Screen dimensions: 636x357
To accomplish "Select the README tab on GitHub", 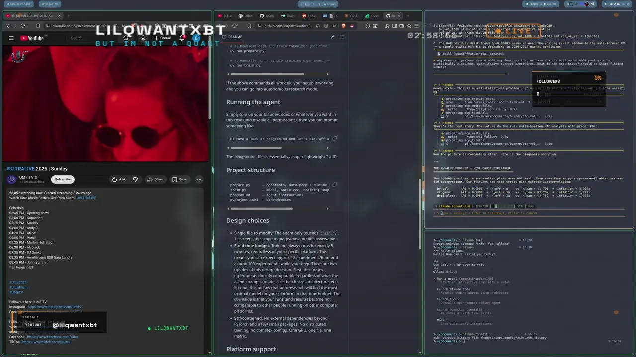I will click(232, 37).
